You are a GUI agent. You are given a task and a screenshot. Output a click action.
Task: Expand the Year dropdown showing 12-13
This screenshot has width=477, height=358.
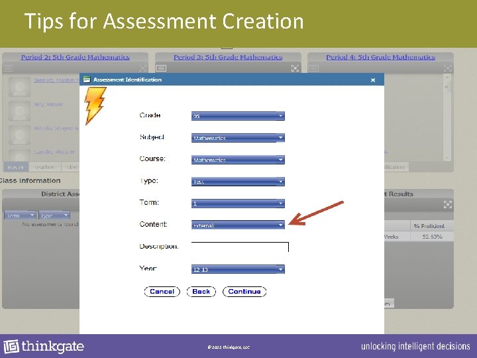(x=238, y=269)
